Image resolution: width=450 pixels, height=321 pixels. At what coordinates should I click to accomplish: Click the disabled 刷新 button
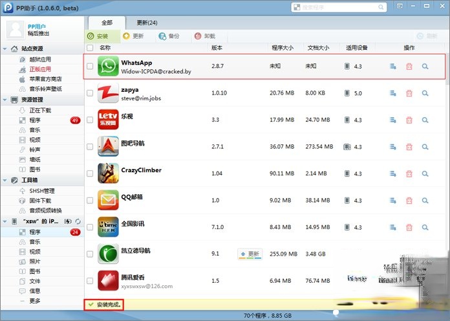[x=427, y=36]
